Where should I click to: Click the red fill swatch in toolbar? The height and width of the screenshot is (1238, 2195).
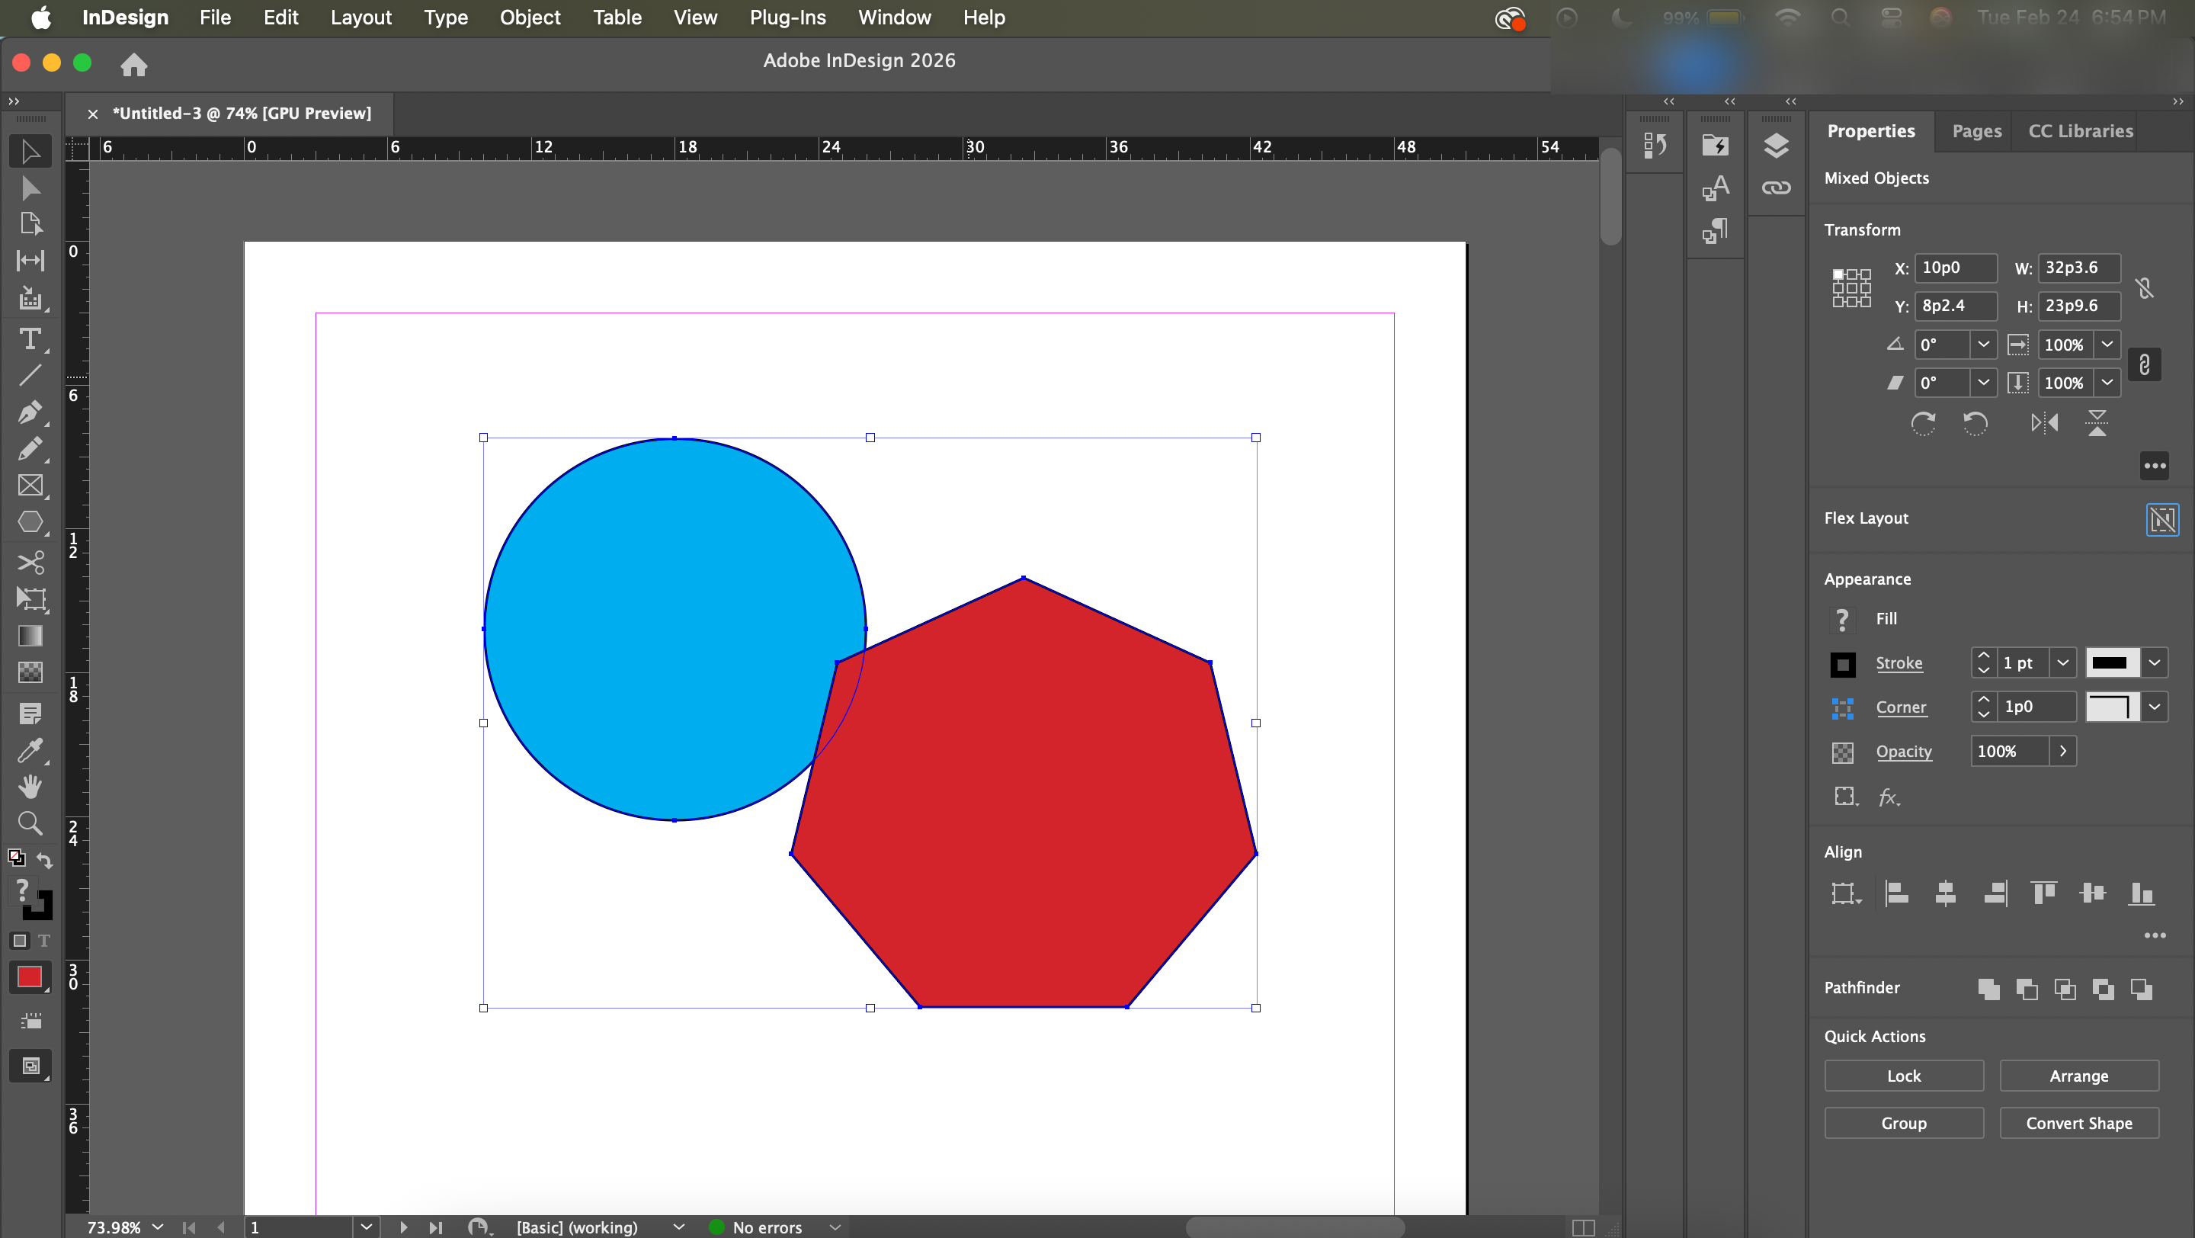(30, 977)
